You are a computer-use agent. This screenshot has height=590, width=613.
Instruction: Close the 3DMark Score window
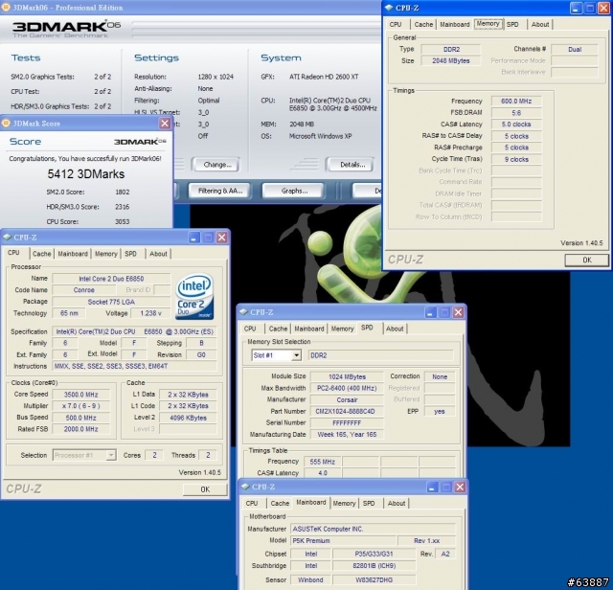[165, 124]
